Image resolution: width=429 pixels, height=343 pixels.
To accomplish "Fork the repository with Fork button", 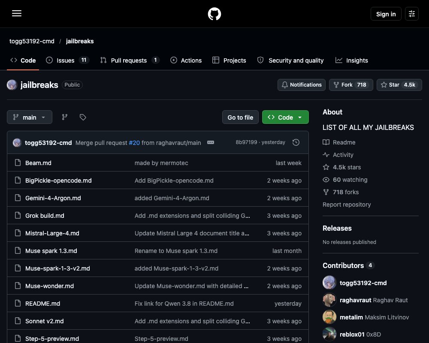I will coord(351,85).
